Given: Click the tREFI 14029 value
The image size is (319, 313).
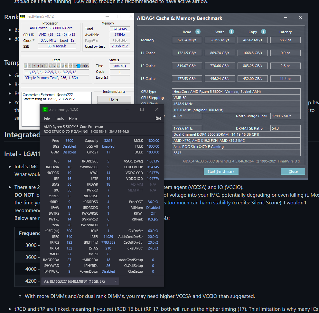Looking at the screenshot, I should coord(108,237).
